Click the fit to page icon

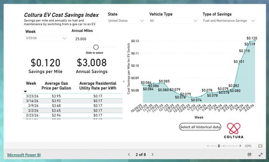pos(260,146)
